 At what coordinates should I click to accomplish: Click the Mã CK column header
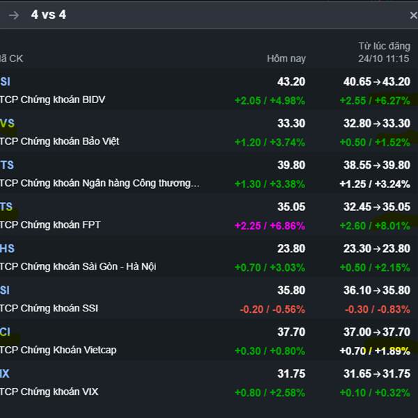coord(11,59)
